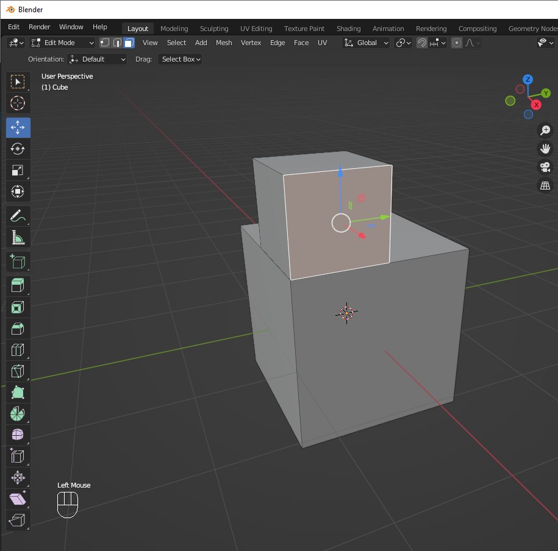Select the Scale tool
This screenshot has width=558, height=551.
pyautogui.click(x=18, y=170)
